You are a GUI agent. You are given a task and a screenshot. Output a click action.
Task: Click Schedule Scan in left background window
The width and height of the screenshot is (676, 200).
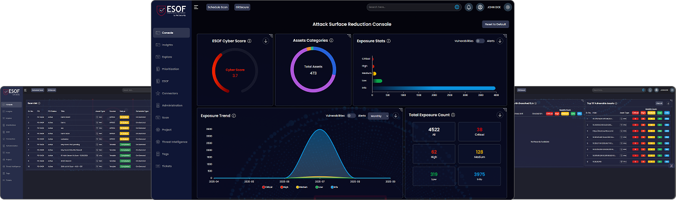coord(37,90)
